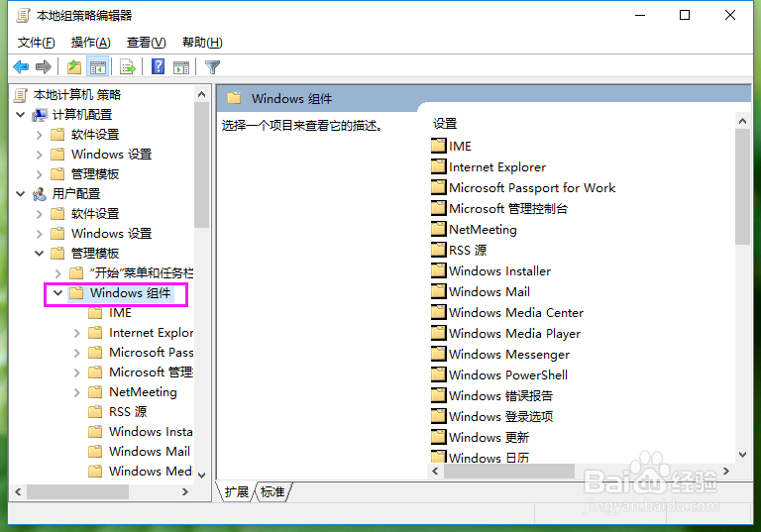Click Windows Mail folder icon in list
Screen dimensions: 761x532
(438, 291)
